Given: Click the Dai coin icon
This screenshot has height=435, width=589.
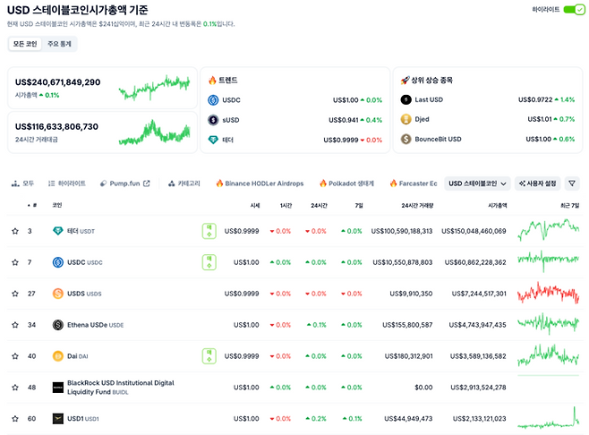Looking at the screenshot, I should [x=58, y=355].
